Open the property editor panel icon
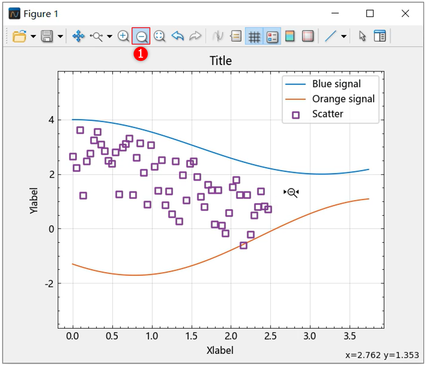Image resolution: width=426 pixels, height=366 pixels. tap(380, 36)
